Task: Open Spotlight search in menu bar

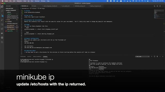Action: pyautogui.click(x=145, y=1)
